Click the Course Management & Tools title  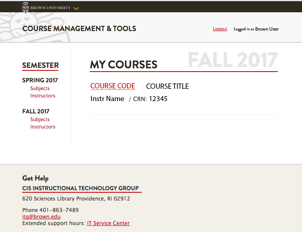point(79,29)
